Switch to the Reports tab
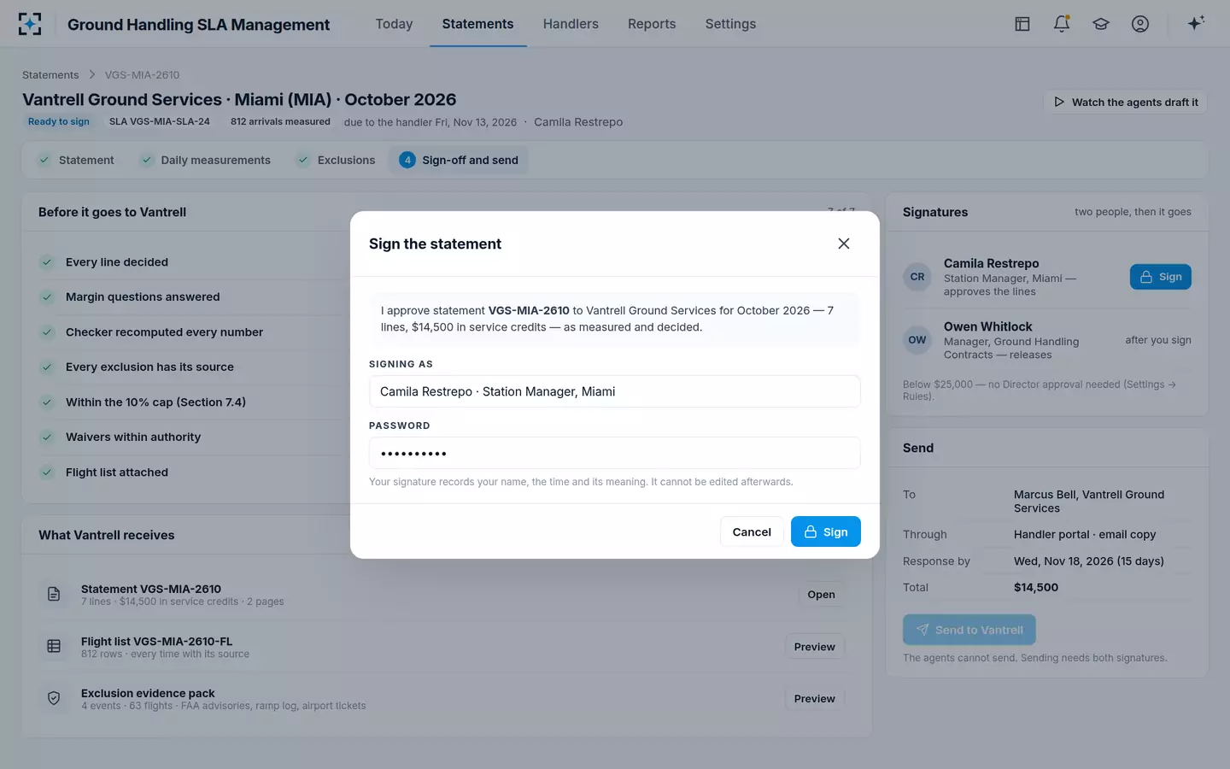 [x=652, y=24]
